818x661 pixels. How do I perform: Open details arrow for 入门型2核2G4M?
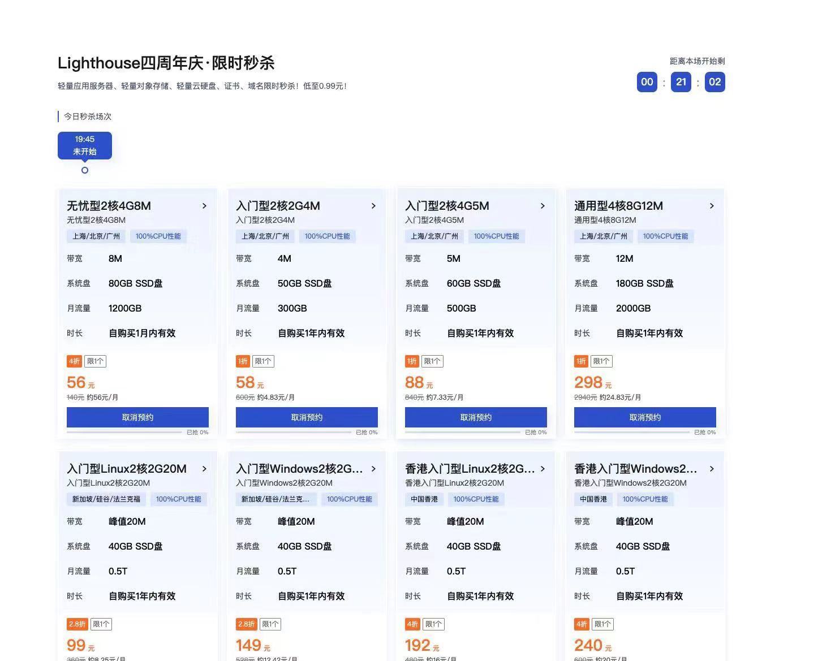373,206
